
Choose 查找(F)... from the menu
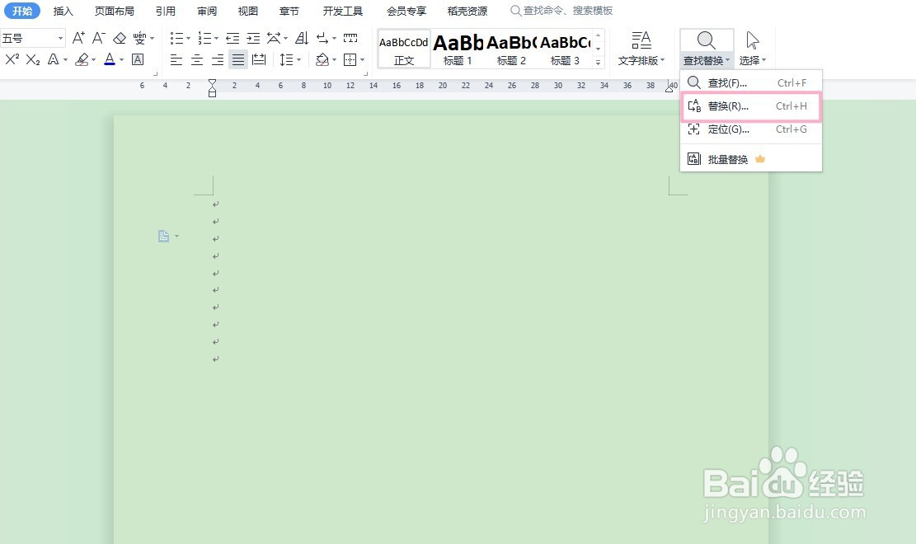(x=750, y=83)
